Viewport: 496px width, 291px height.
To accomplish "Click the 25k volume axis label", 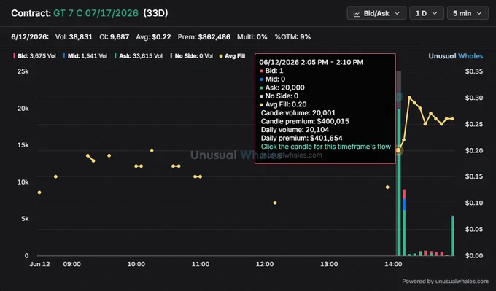I will pos(23,71).
